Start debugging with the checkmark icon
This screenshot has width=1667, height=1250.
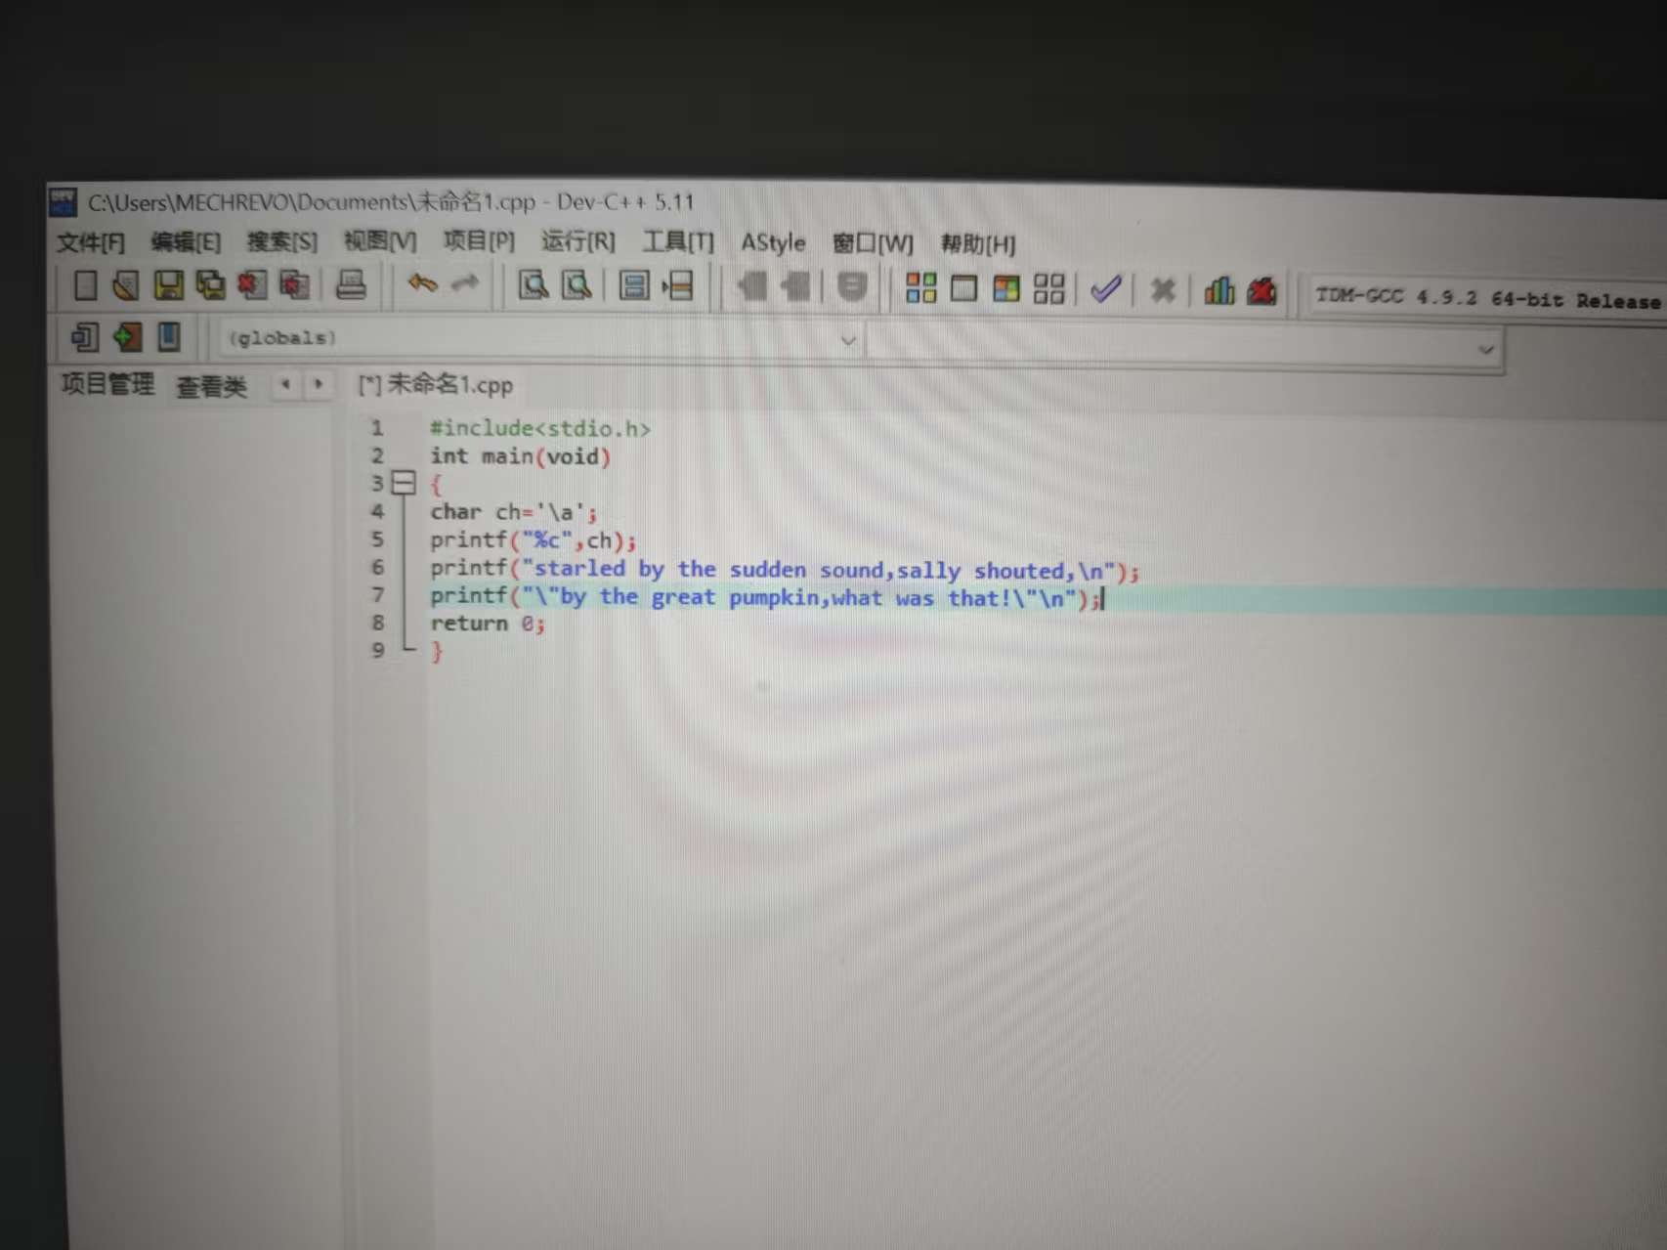[x=1105, y=289]
